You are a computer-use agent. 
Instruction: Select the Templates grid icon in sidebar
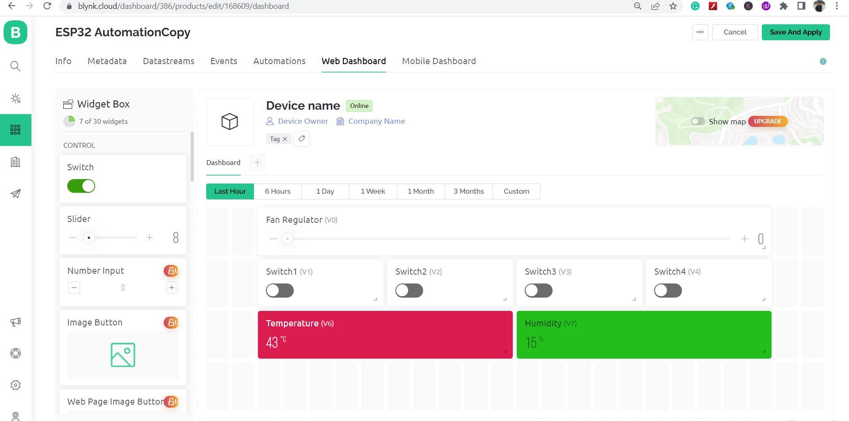tap(15, 130)
